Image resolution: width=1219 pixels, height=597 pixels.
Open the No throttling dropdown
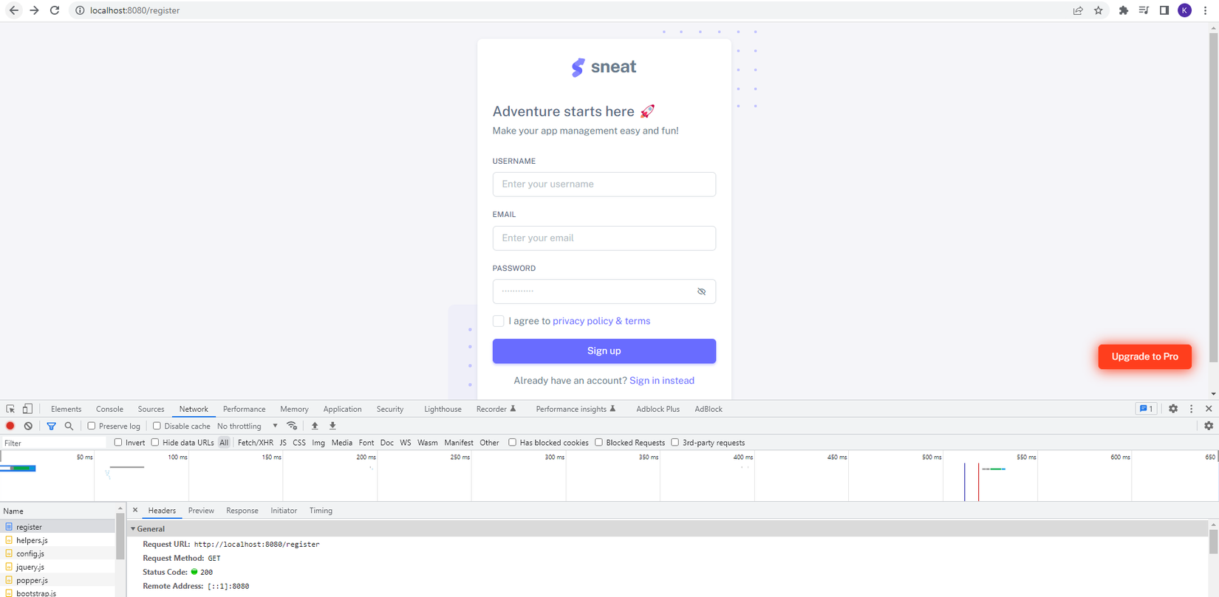pyautogui.click(x=247, y=426)
